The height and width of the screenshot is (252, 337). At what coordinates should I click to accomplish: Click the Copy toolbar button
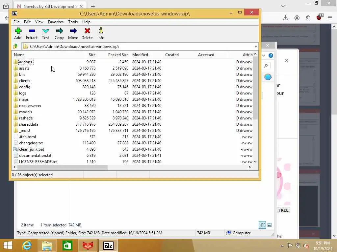(x=59, y=33)
